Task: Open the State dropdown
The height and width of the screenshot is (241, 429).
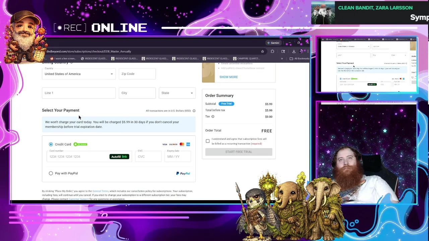Action: (x=177, y=93)
